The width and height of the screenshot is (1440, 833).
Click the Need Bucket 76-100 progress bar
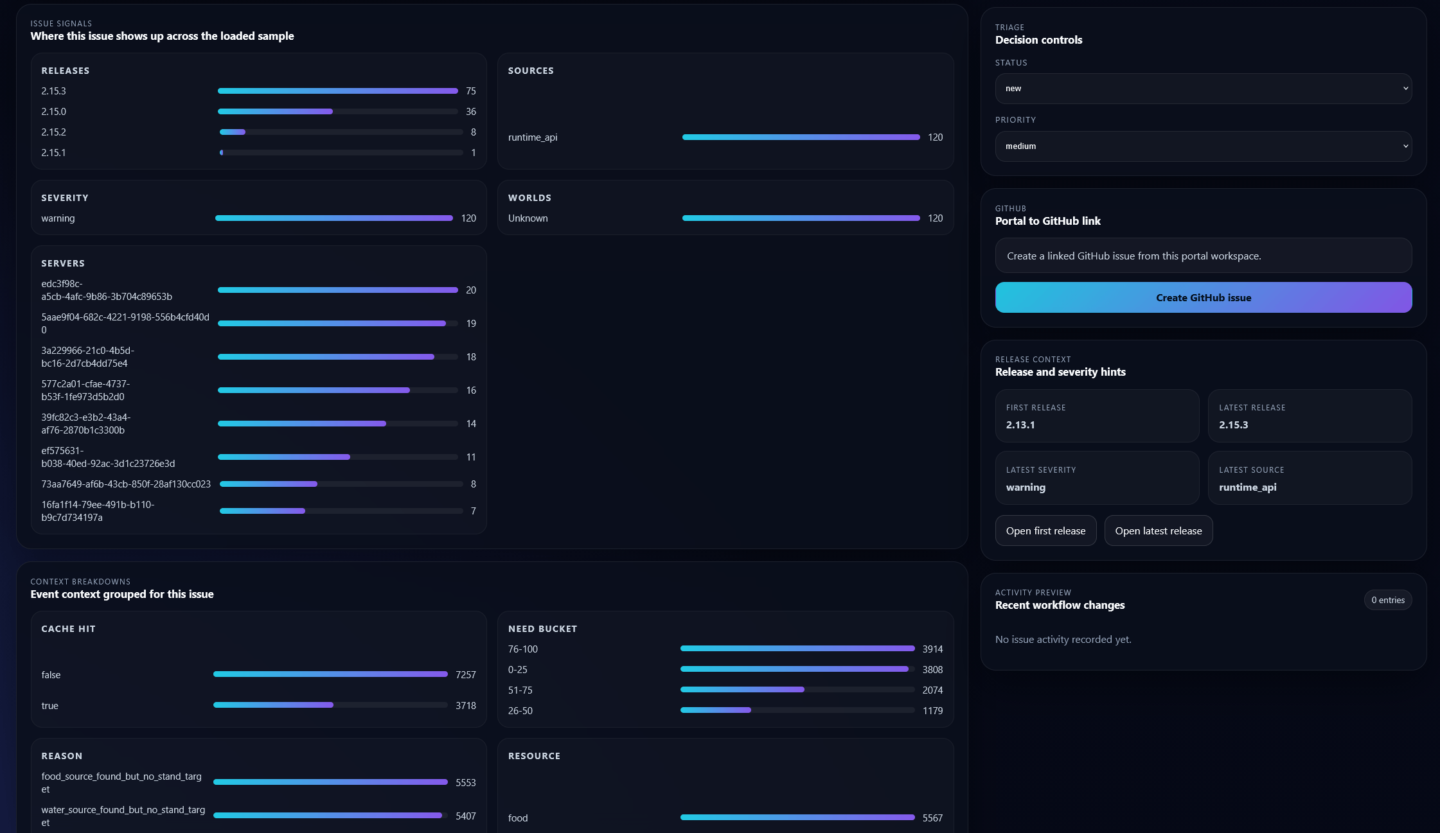coord(797,649)
